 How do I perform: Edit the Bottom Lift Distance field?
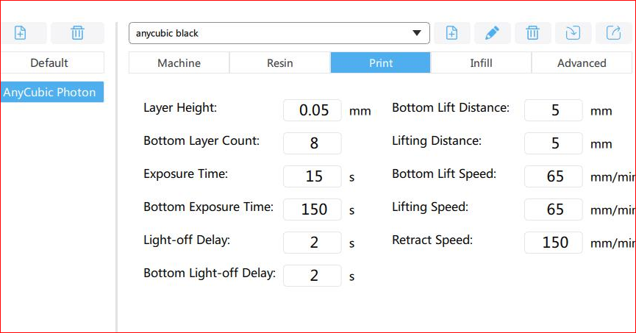coord(554,110)
